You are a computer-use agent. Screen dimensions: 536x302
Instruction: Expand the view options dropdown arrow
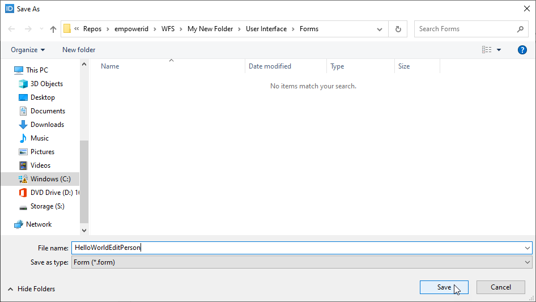499,50
